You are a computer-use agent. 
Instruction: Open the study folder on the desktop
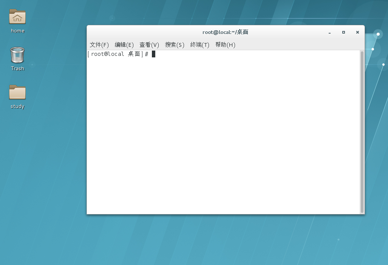[17, 92]
